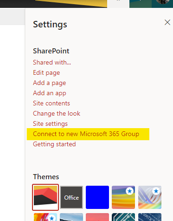Select the red and yellow geometric theme
173x221 pixels.
tap(45, 197)
